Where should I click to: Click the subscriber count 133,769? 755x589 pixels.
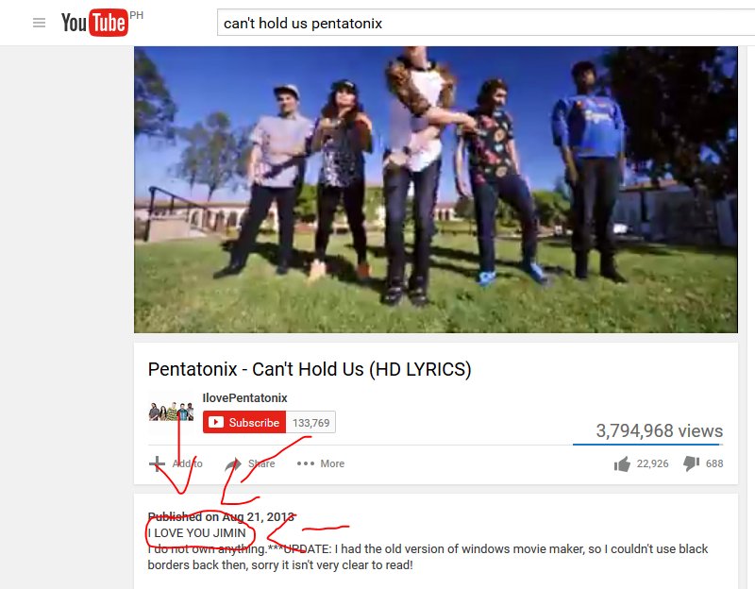coord(311,422)
